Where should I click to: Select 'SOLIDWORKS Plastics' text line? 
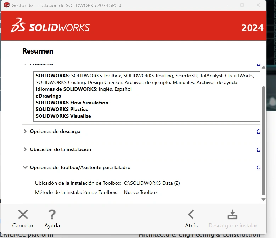click(x=62, y=109)
